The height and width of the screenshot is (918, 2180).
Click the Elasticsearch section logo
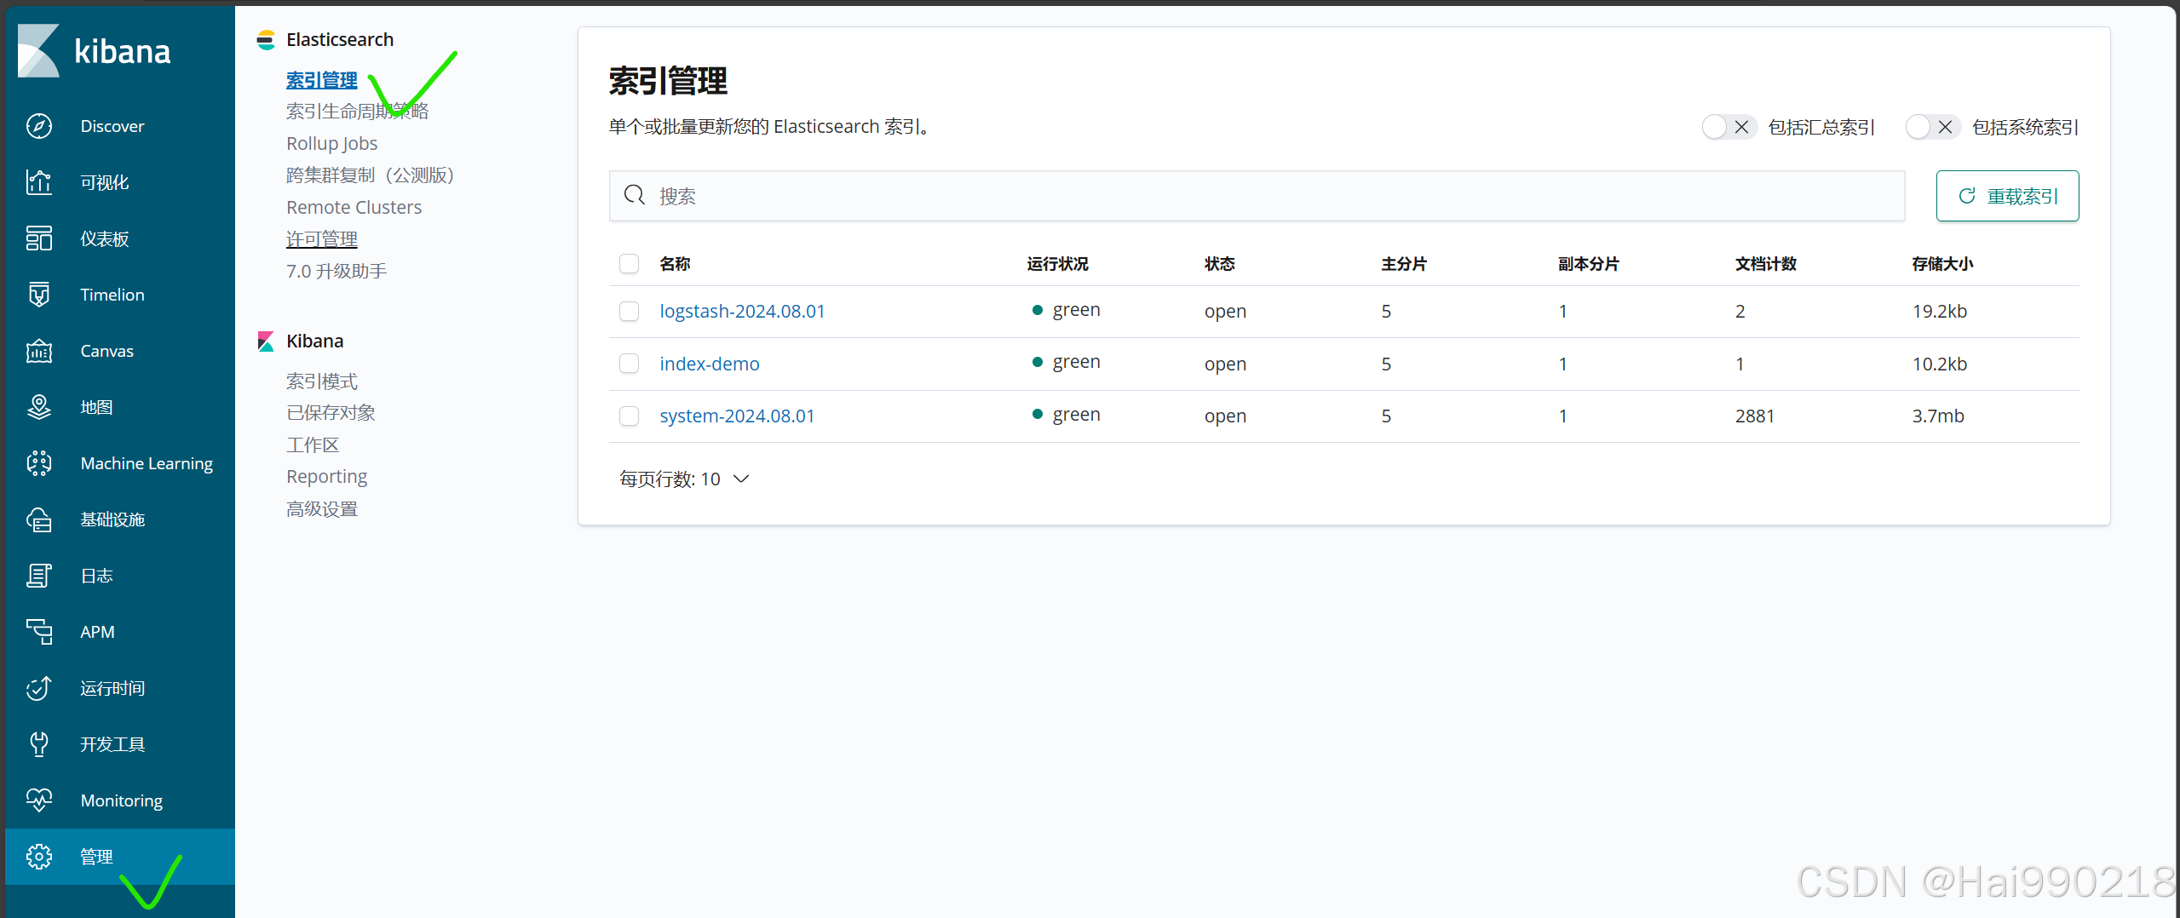[266, 40]
